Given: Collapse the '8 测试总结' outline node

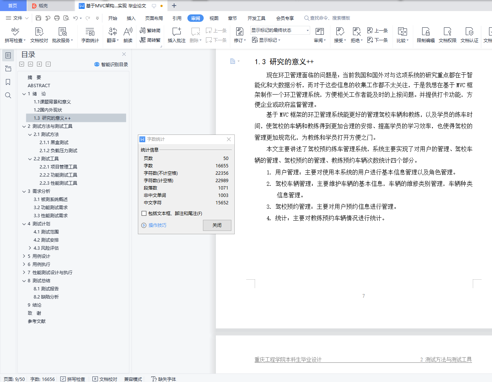Looking at the screenshot, I should coord(24,281).
